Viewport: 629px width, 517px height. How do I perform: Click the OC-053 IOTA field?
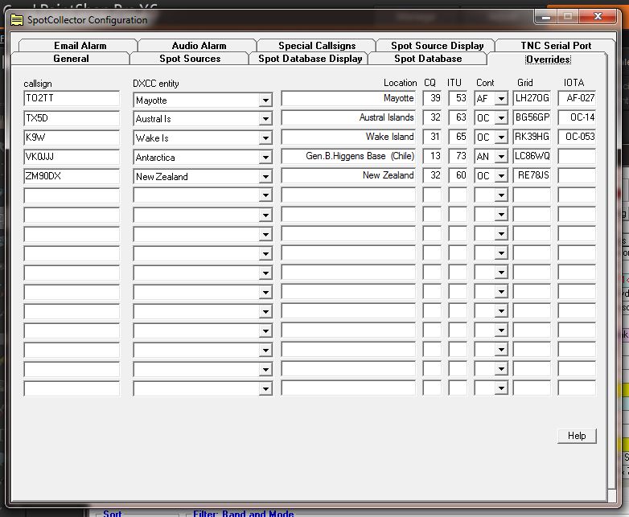[x=577, y=137]
